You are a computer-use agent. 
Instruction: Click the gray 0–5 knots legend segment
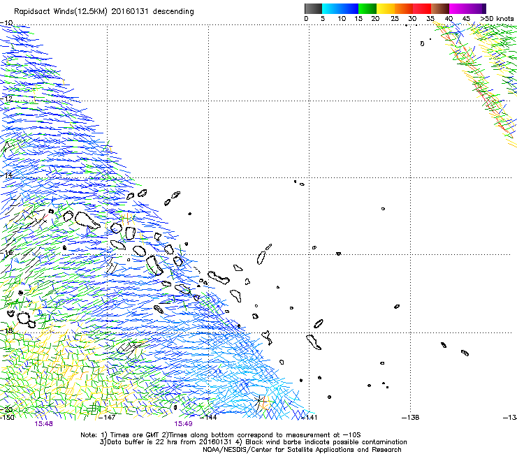click(x=313, y=8)
